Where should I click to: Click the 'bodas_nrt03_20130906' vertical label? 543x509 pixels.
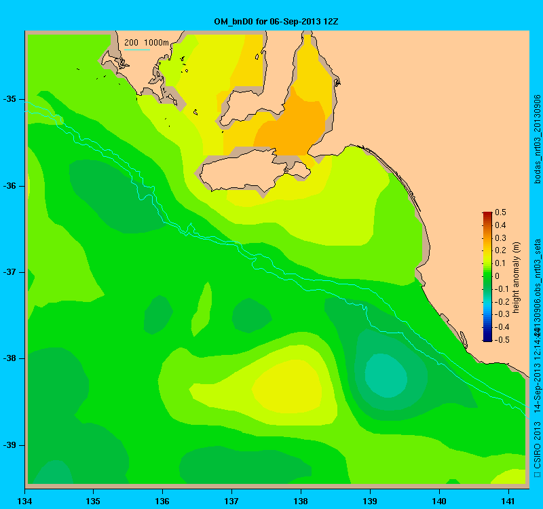pyautogui.click(x=537, y=139)
